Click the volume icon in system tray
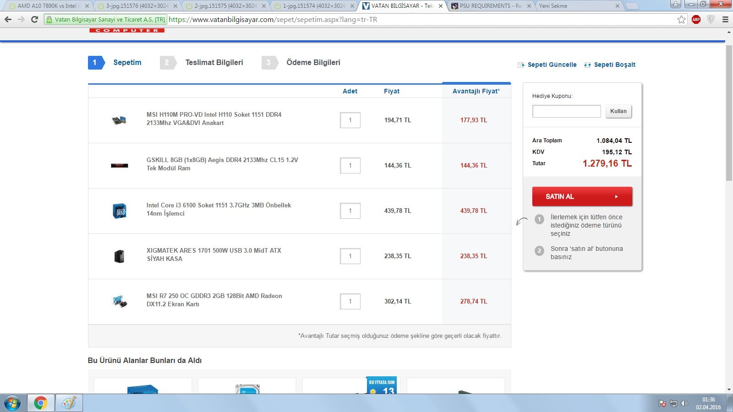Viewport: 733px width, 412px height. [x=684, y=403]
